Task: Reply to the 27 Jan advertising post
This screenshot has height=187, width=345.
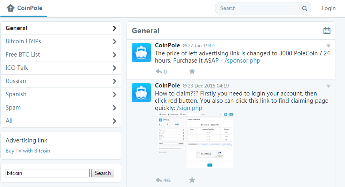Action: coord(159,71)
